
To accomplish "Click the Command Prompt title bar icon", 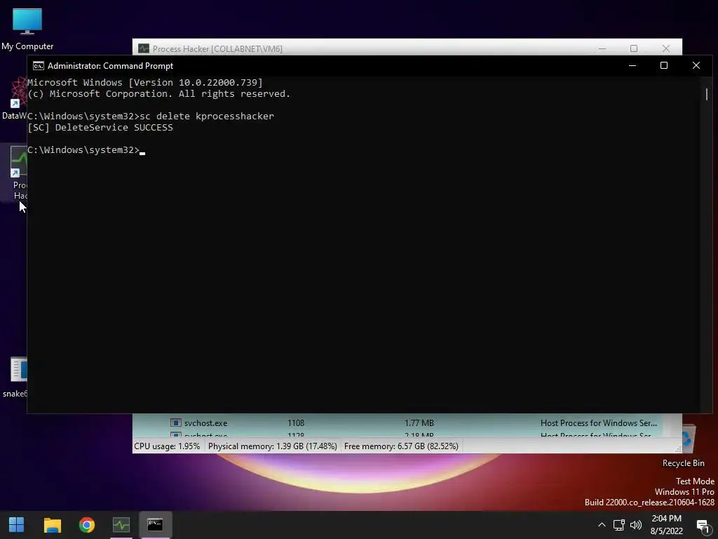I will pyautogui.click(x=39, y=66).
